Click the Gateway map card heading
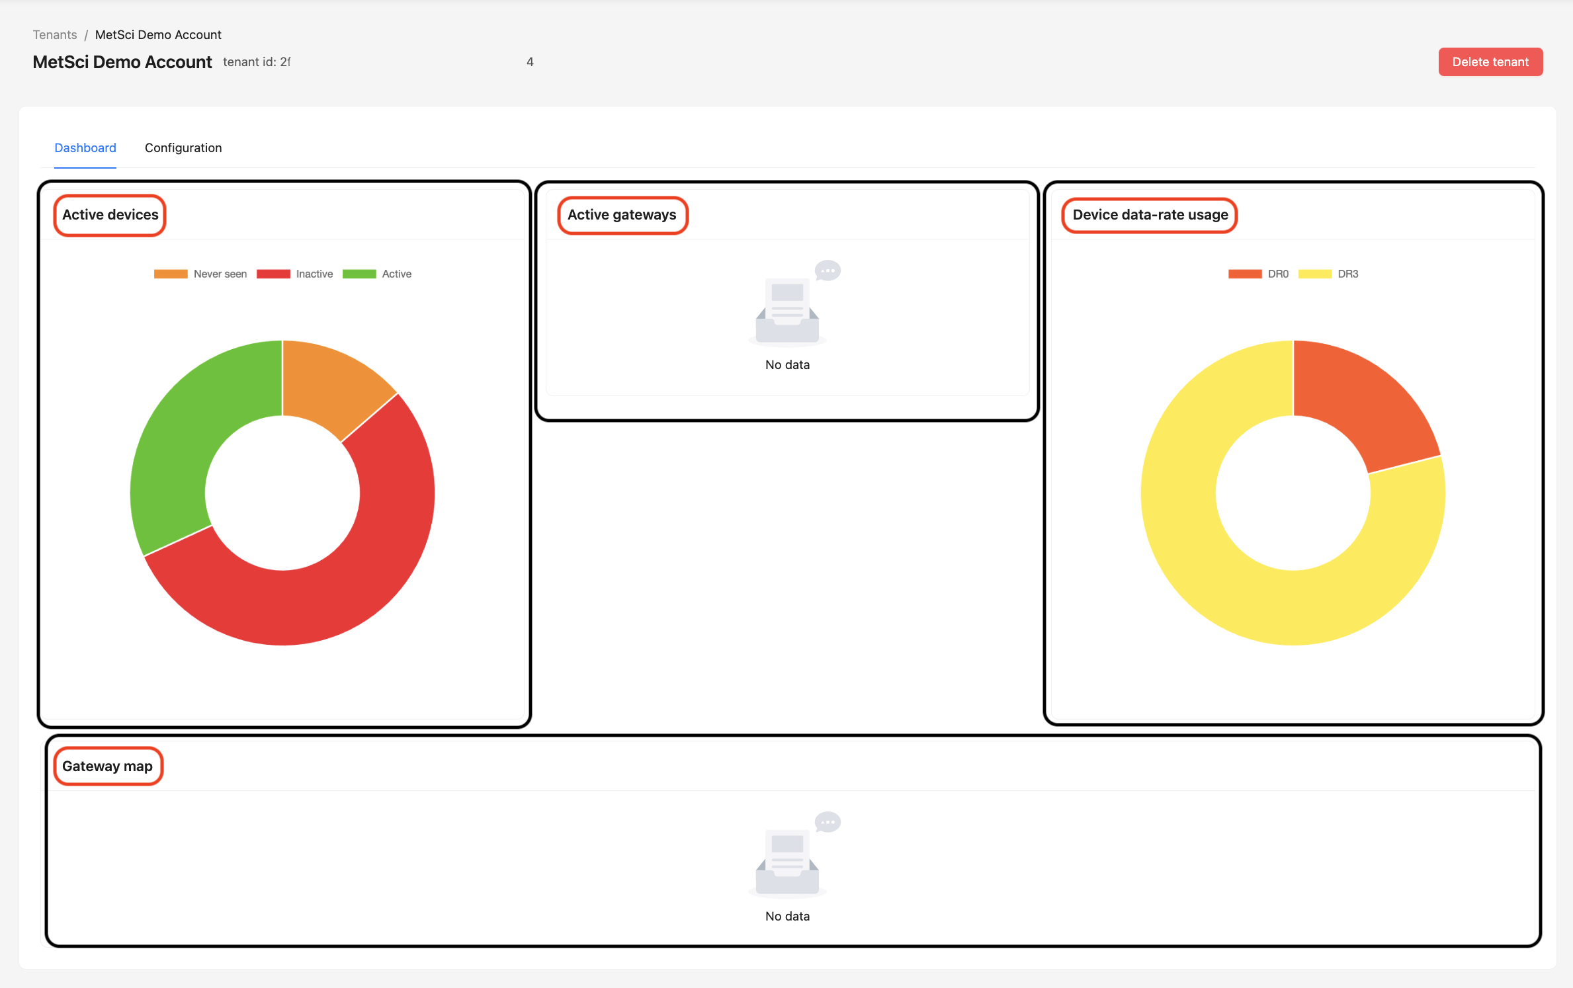 (x=107, y=766)
